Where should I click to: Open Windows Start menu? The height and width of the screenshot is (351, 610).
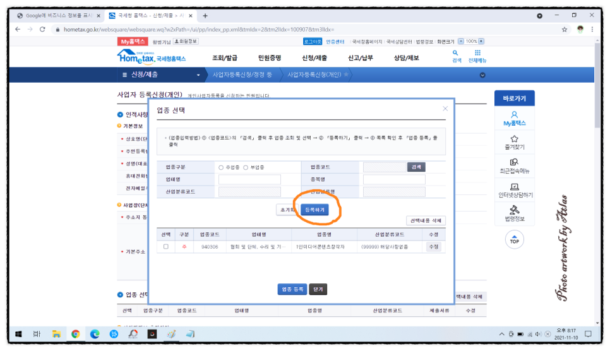pos(18,334)
